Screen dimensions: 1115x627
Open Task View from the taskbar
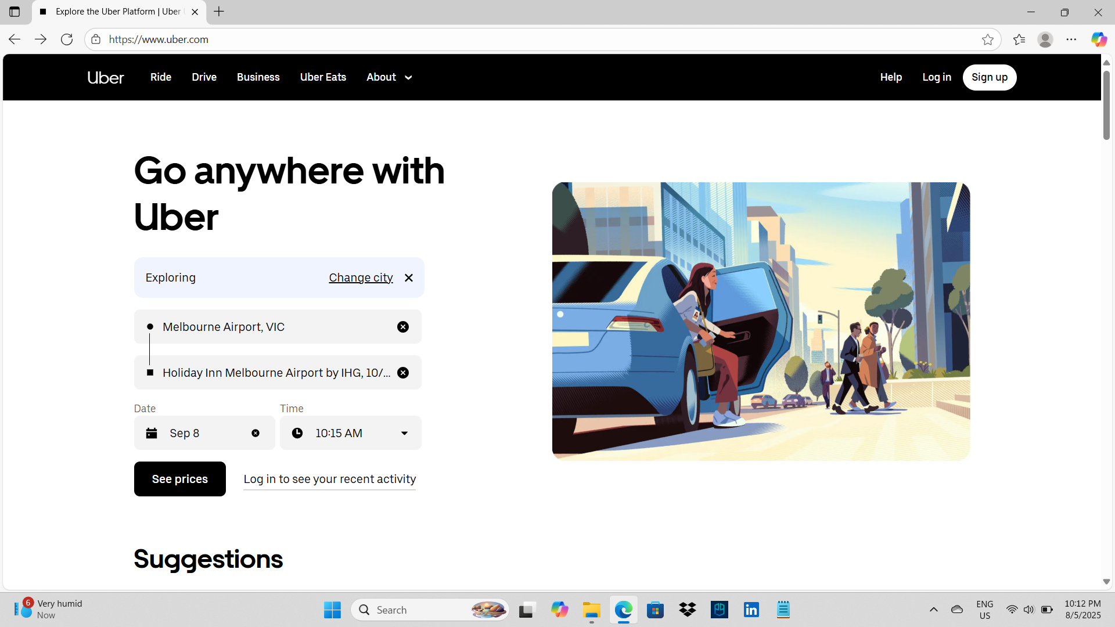pyautogui.click(x=526, y=610)
